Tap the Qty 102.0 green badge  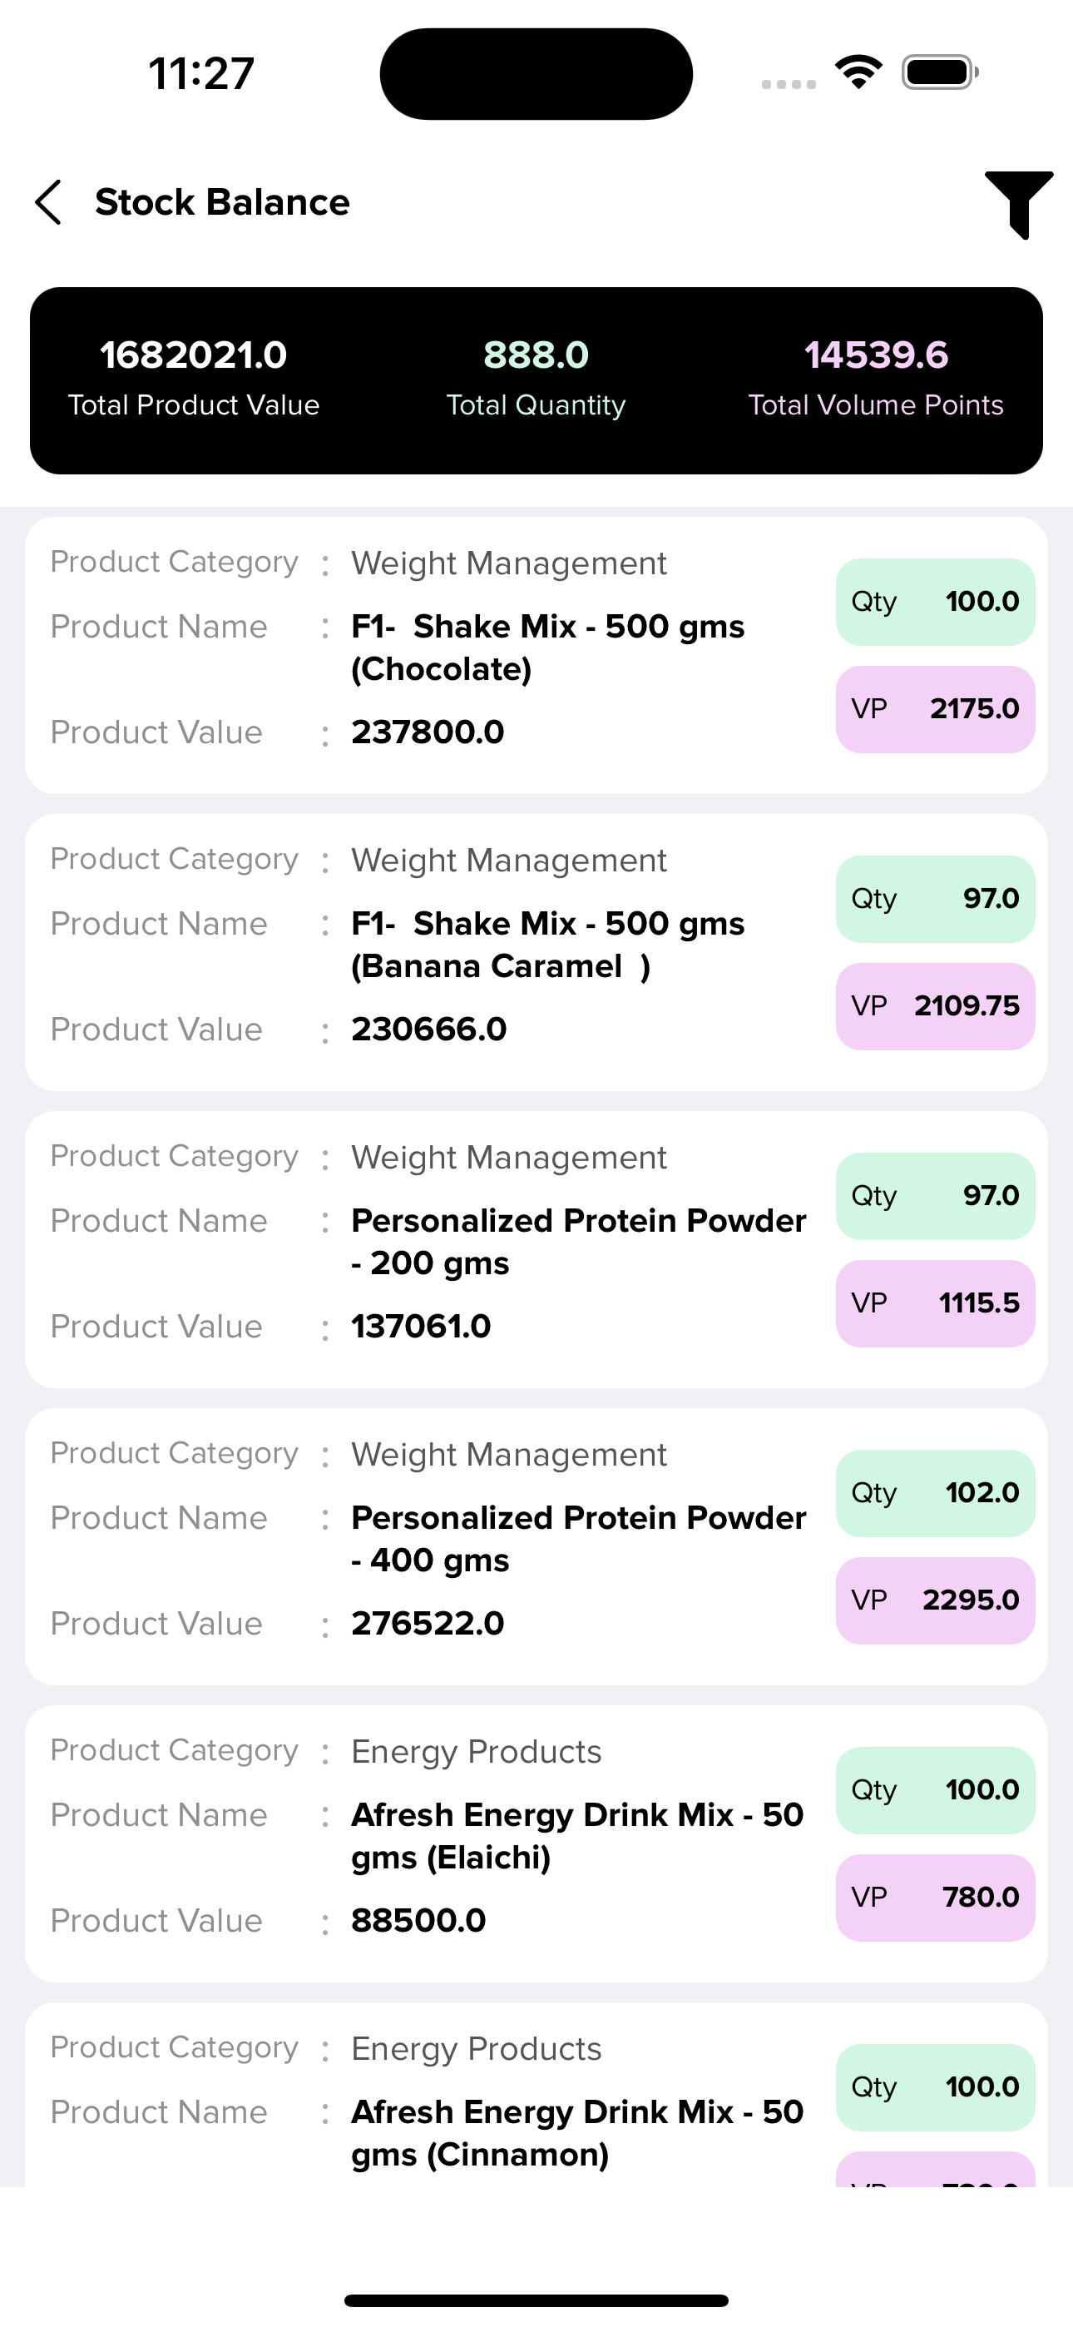click(x=935, y=1493)
